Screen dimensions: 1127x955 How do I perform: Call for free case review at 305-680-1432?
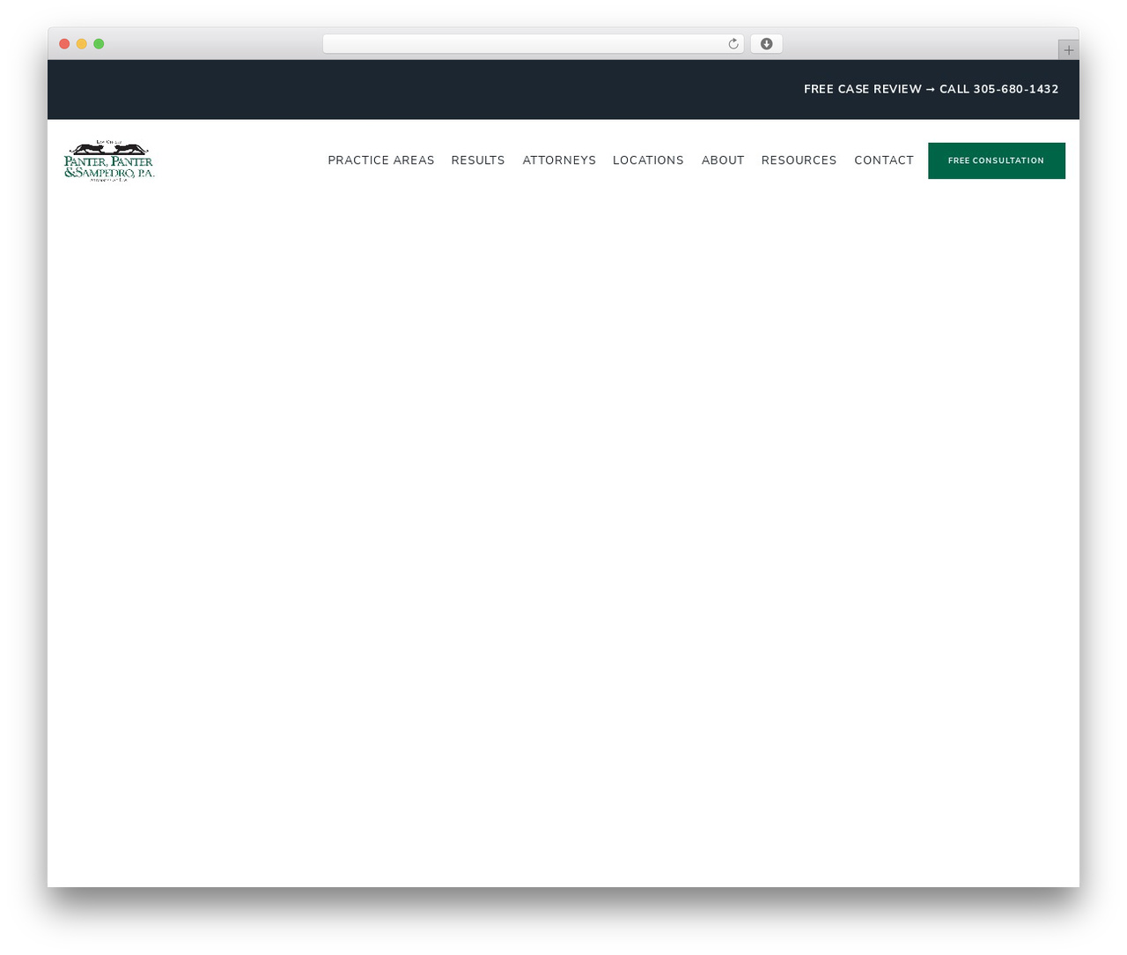[932, 89]
